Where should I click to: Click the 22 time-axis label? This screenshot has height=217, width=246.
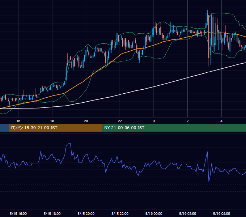[120, 121]
